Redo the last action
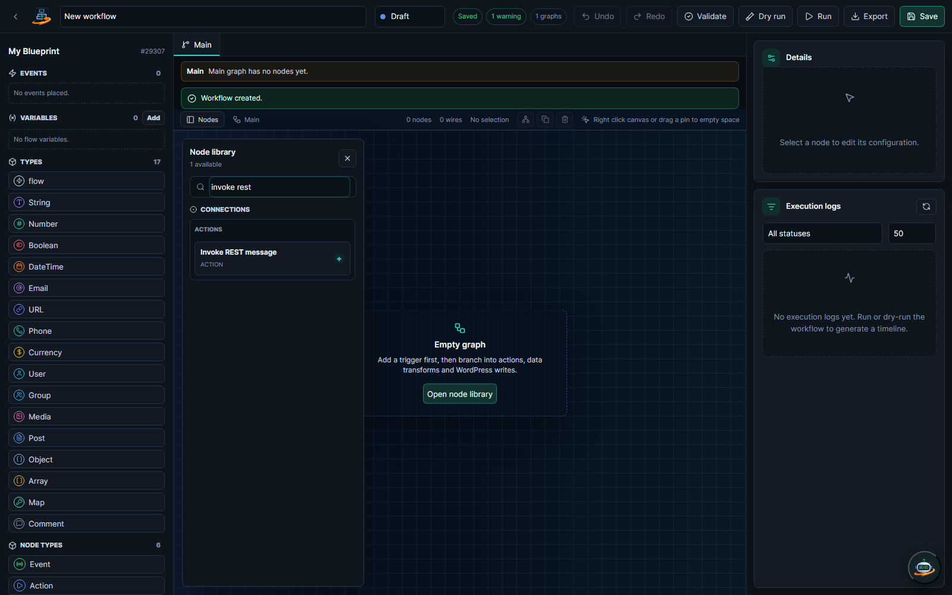 649,17
